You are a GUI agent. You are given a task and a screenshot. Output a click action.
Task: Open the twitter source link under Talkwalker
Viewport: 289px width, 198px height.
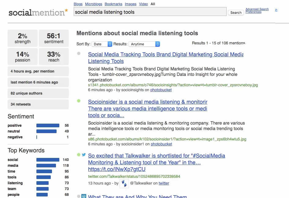point(164,183)
